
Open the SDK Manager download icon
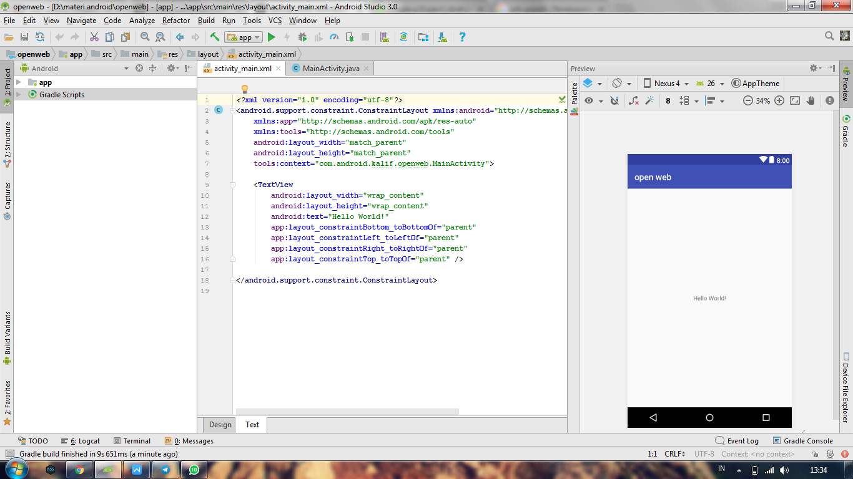click(x=442, y=37)
